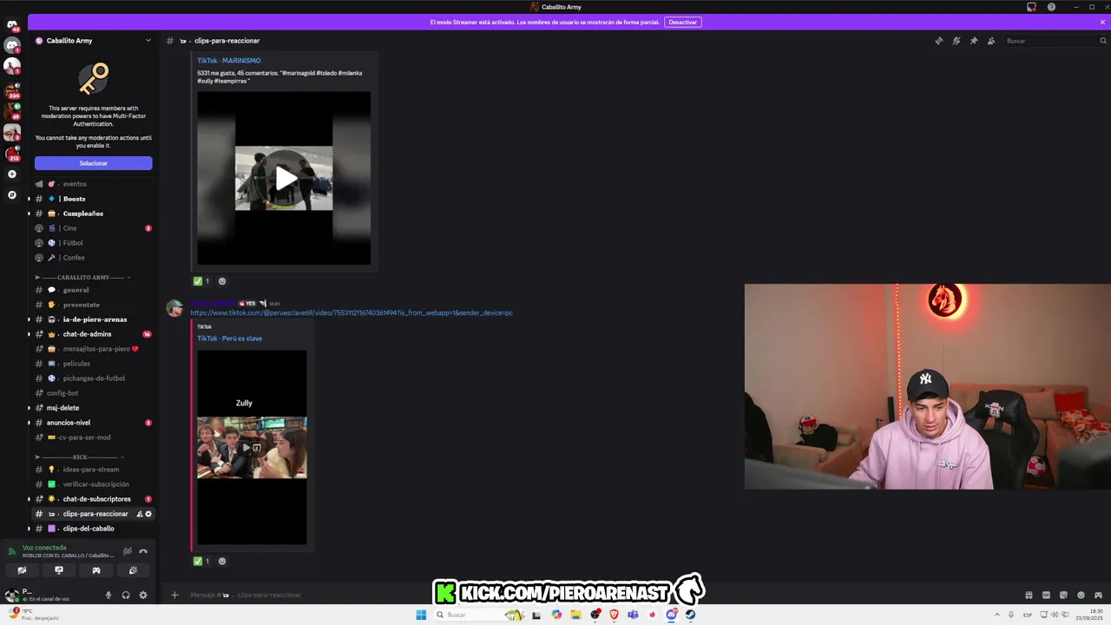This screenshot has width=1111, height=625.
Task: Toggle noise suppression in voice panel
Action: coord(128,551)
